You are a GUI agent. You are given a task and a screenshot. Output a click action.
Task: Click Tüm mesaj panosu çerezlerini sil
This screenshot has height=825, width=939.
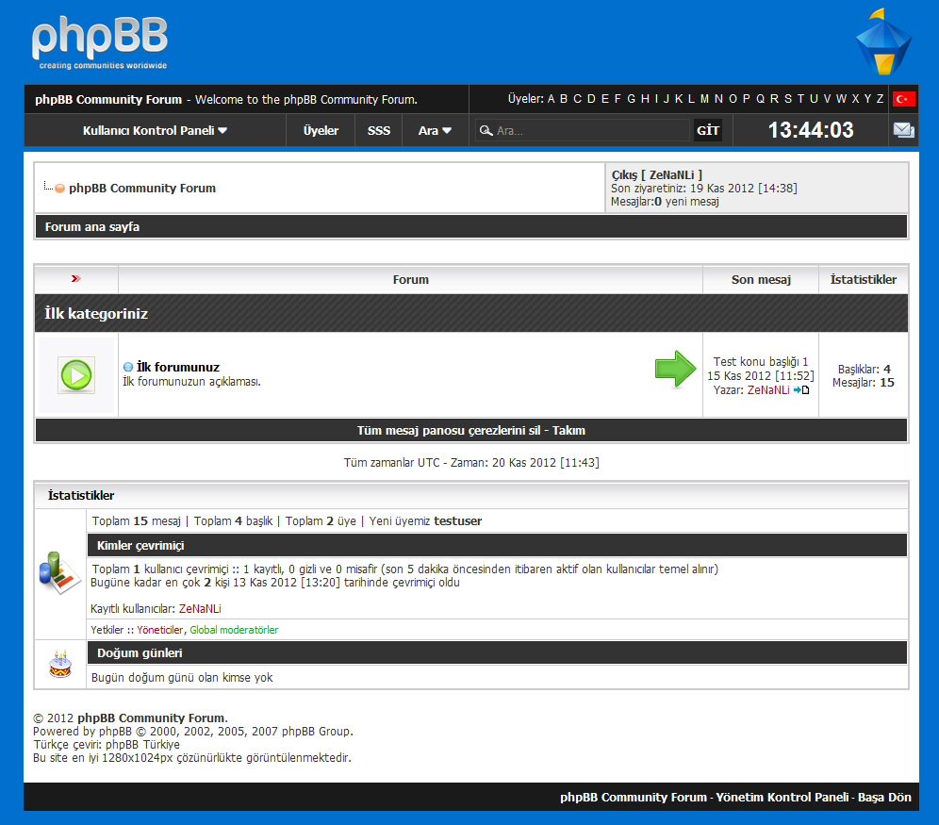pos(449,431)
